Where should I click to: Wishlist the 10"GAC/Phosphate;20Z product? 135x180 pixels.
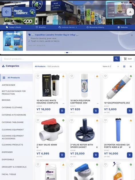(105, 76)
